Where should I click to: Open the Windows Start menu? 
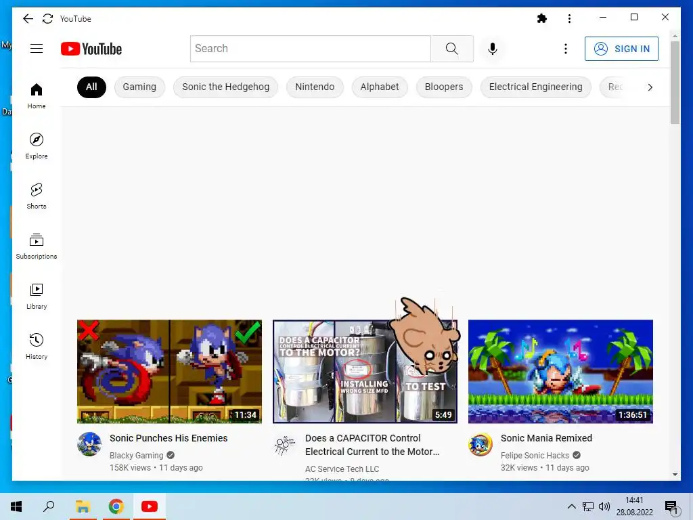pos(16,506)
